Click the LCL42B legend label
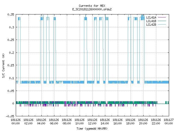 click(x=151, y=25)
